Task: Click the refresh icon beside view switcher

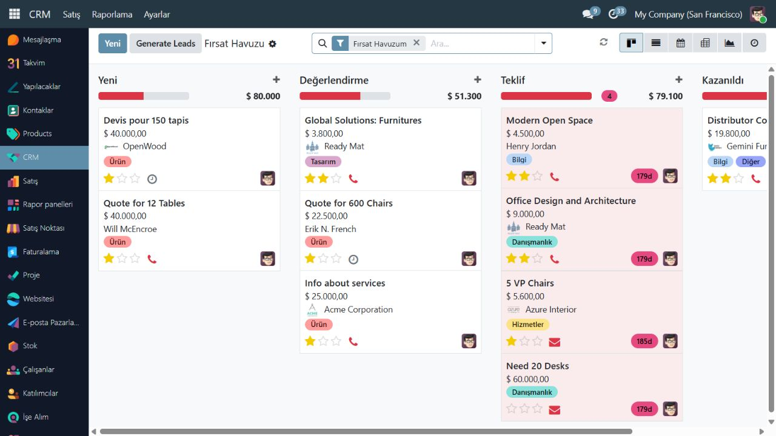Action: [x=603, y=42]
